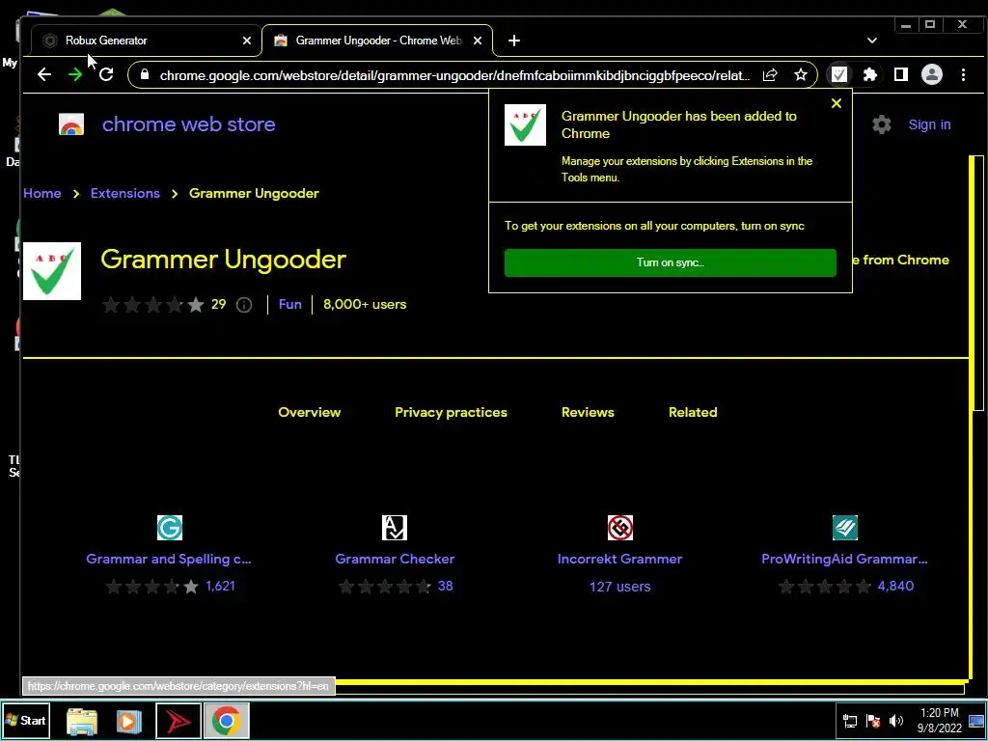Switch to the Robux Generator tab
This screenshot has width=988, height=741.
pos(146,41)
